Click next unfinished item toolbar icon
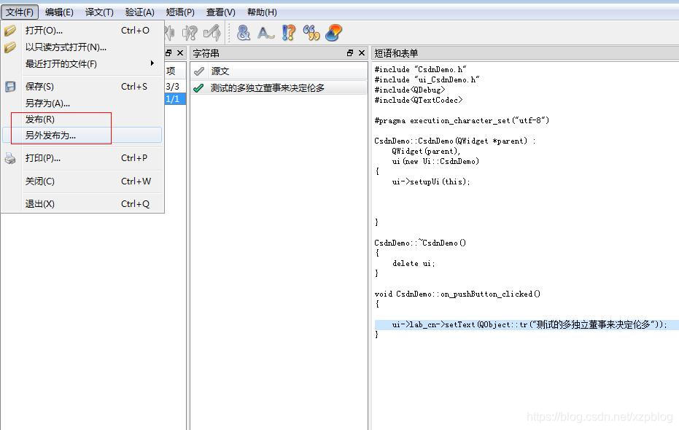Viewport: 679px width, 430px height. 190,33
